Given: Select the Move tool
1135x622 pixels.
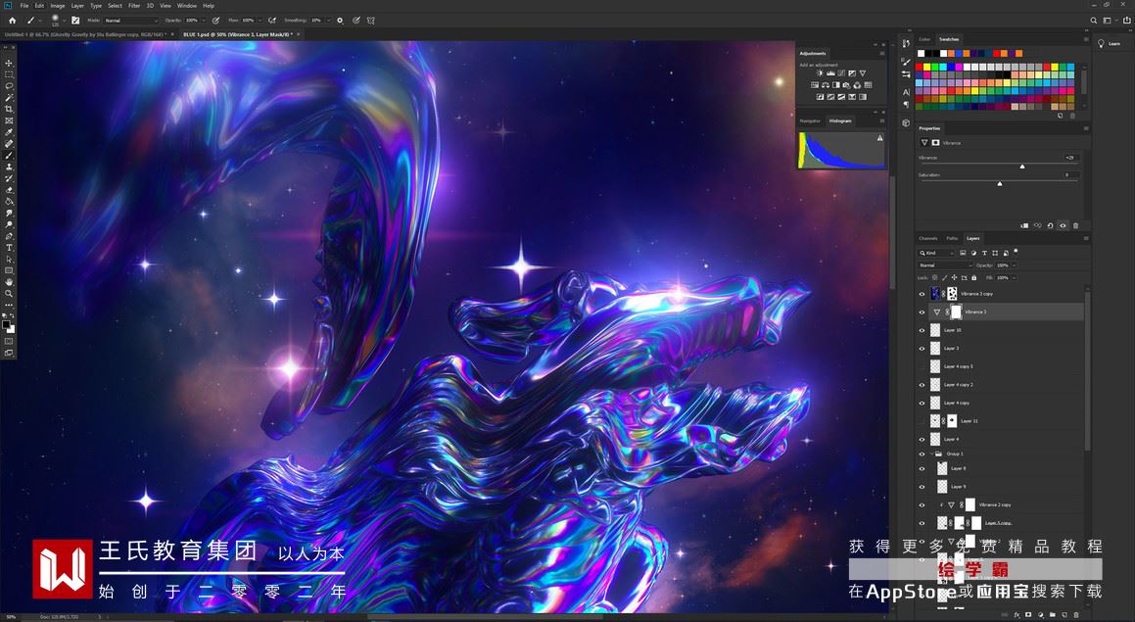Looking at the screenshot, I should [x=9, y=63].
